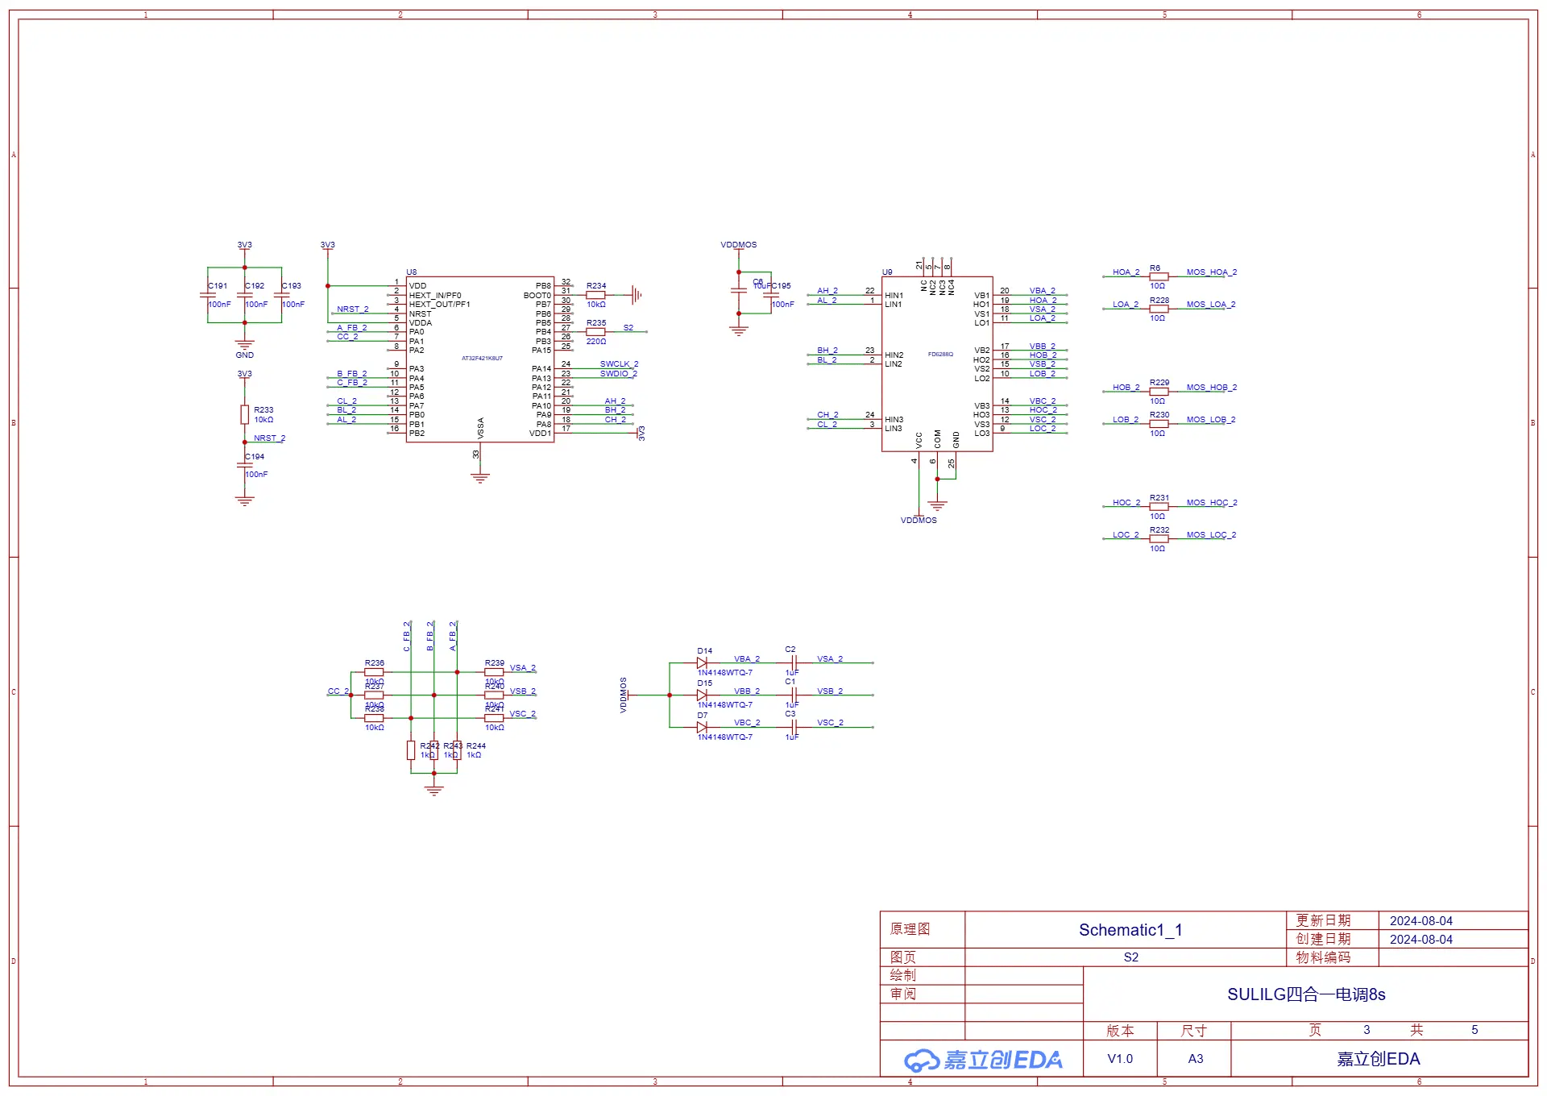Click the C195 capacitor designator
This screenshot has height=1096, width=1547.
point(782,286)
